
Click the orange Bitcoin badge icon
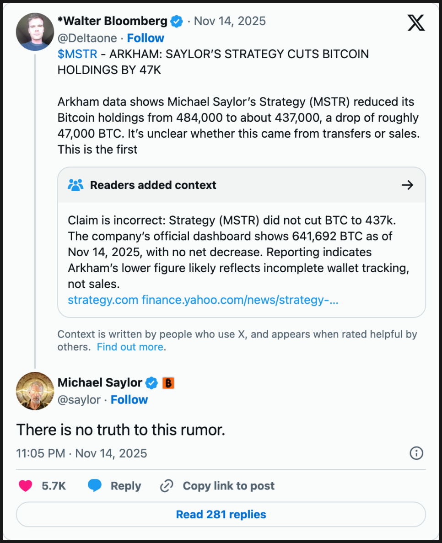168,383
